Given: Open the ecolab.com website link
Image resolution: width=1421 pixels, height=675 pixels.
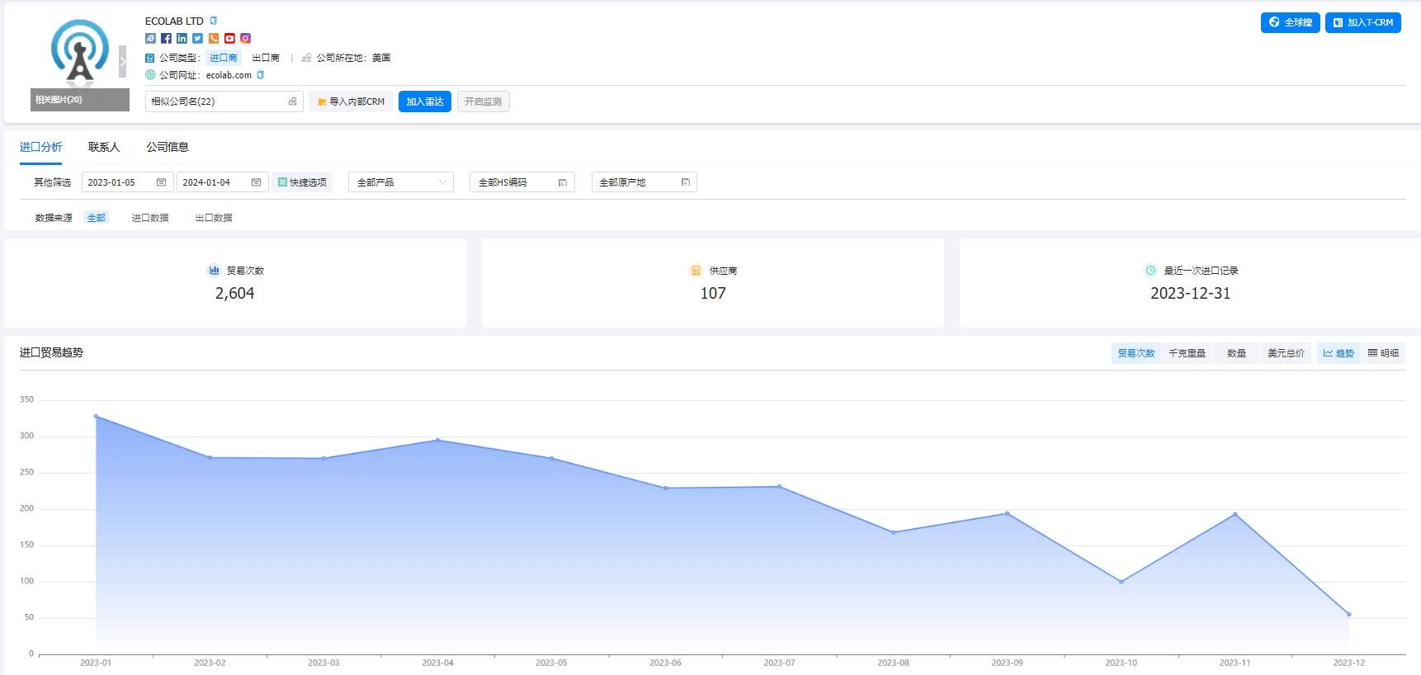Looking at the screenshot, I should 229,75.
